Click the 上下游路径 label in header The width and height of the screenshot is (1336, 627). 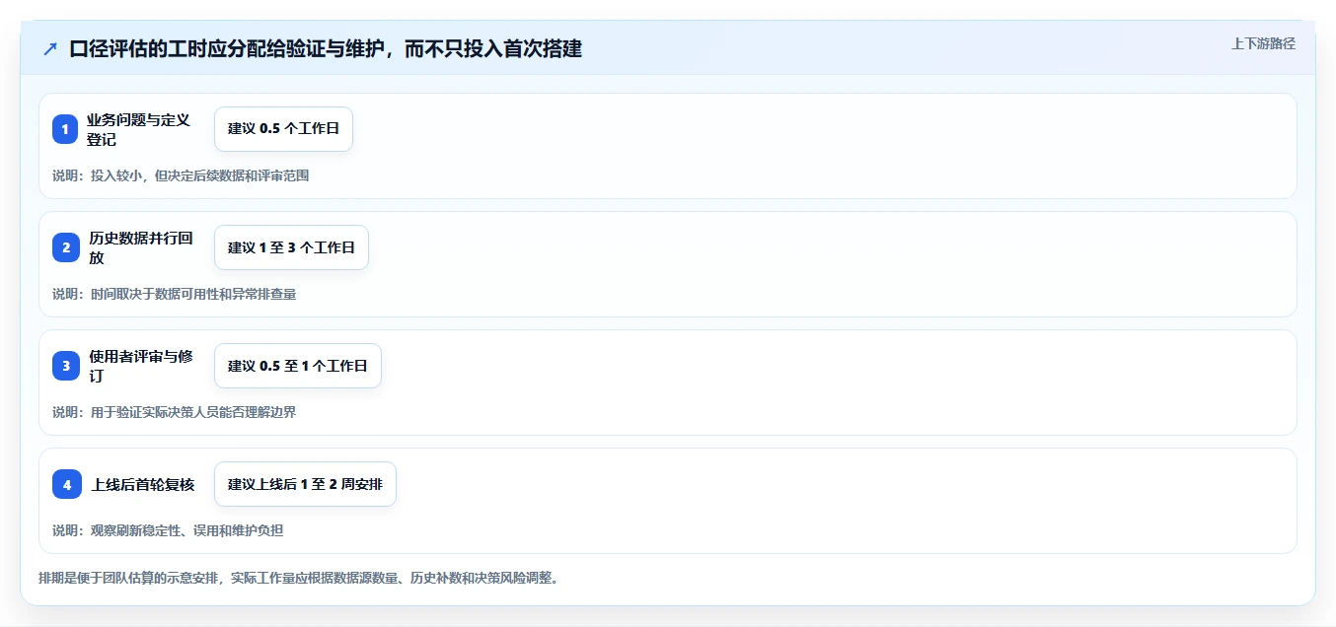1263,43
